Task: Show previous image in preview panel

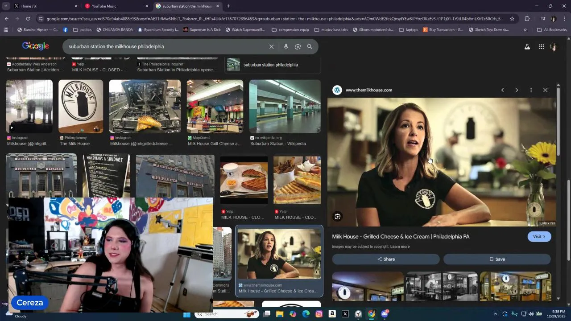Action: 502,90
